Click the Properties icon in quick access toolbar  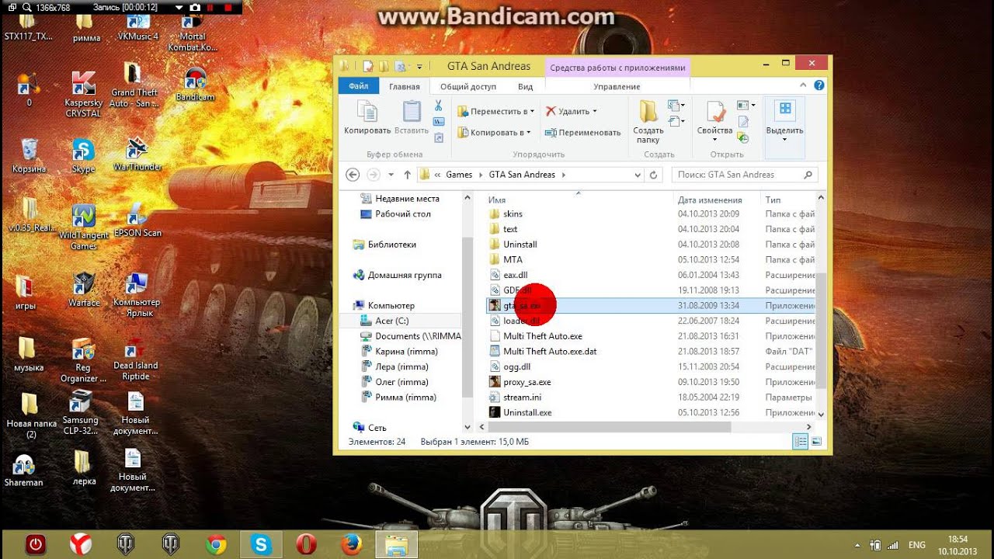369,67
